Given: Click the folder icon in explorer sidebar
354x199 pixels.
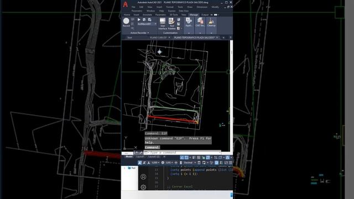Looking at the screenshot, I should click(x=129, y=168).
